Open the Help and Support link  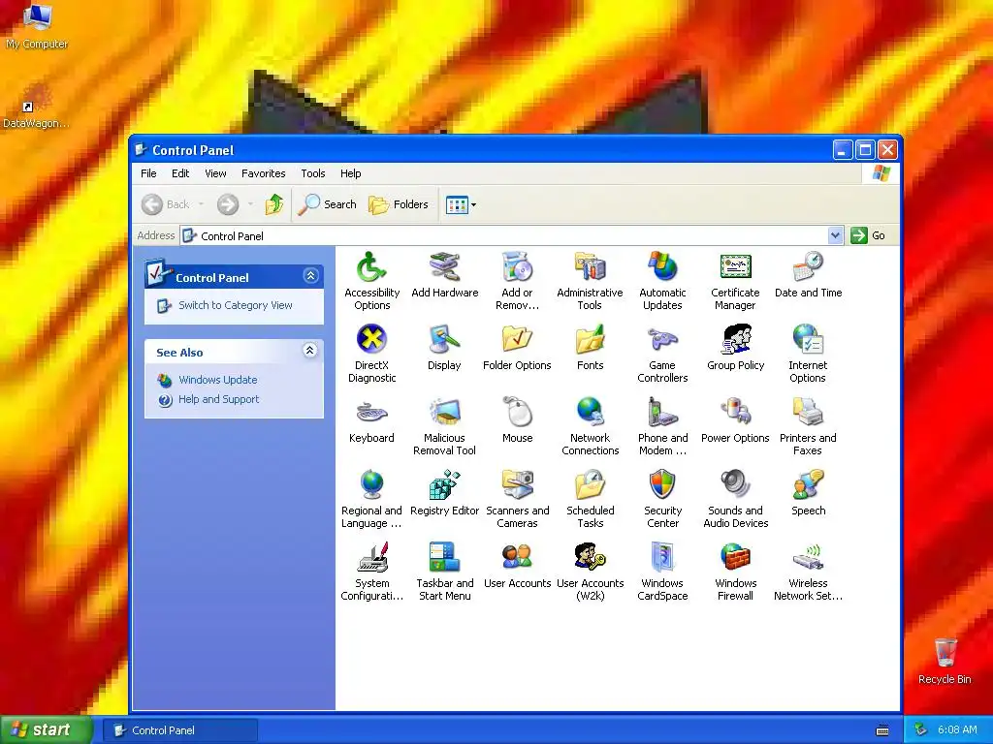(x=218, y=399)
